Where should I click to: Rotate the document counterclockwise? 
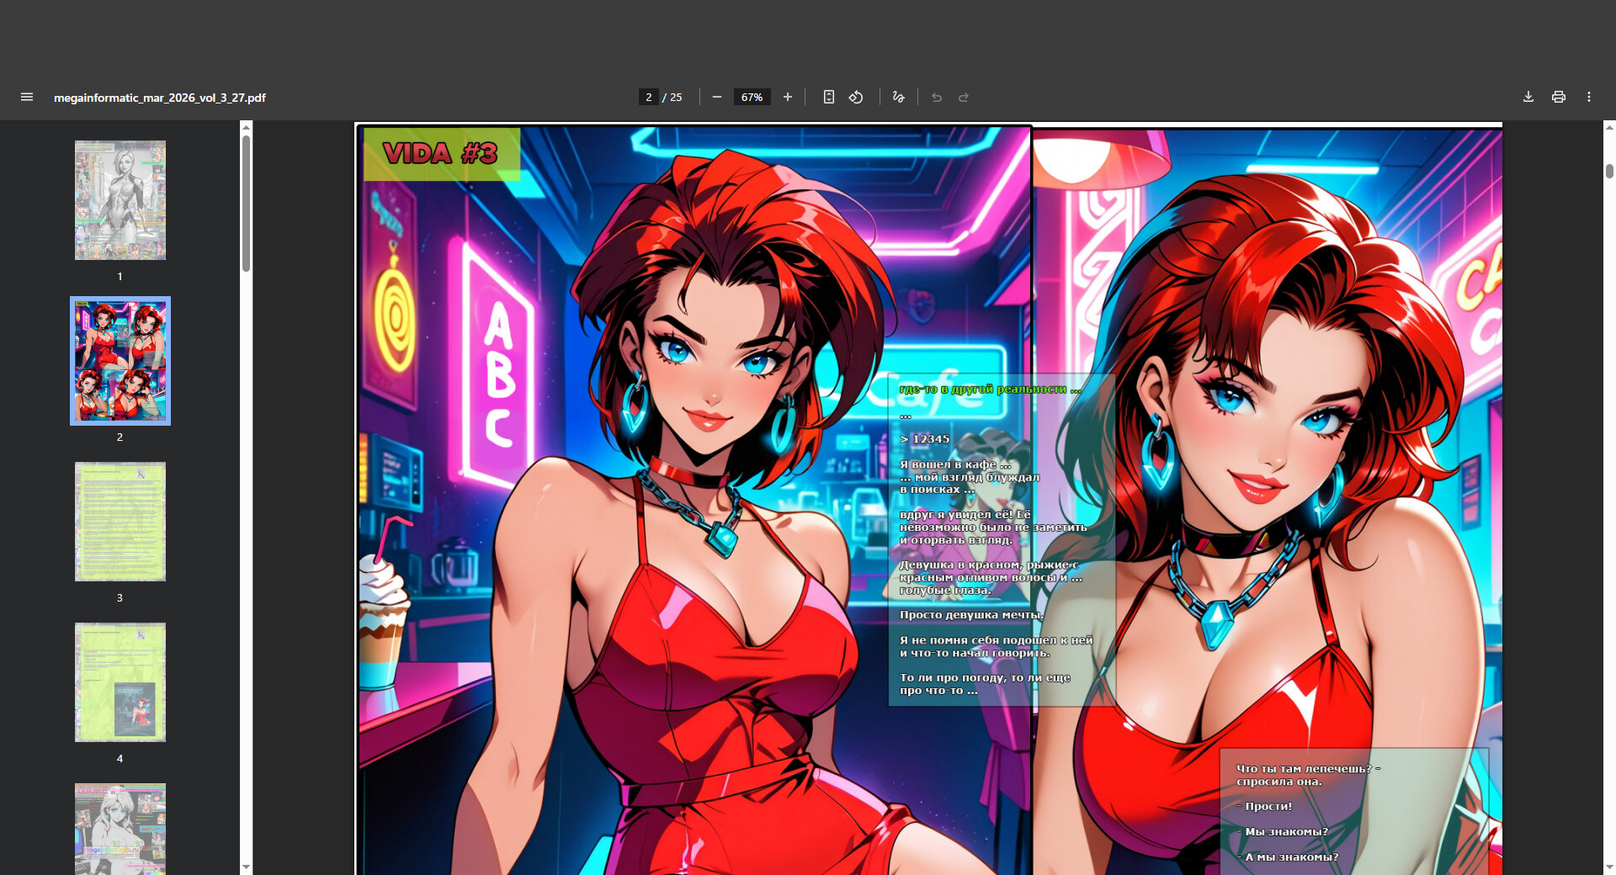[856, 98]
